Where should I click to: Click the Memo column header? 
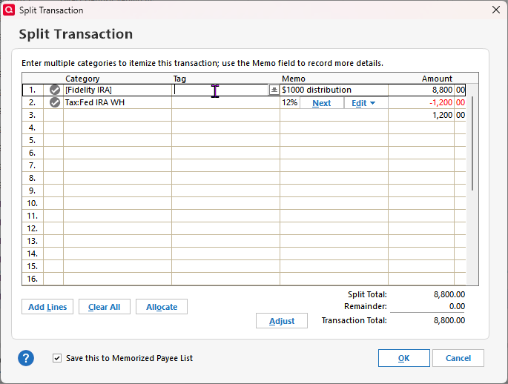294,79
